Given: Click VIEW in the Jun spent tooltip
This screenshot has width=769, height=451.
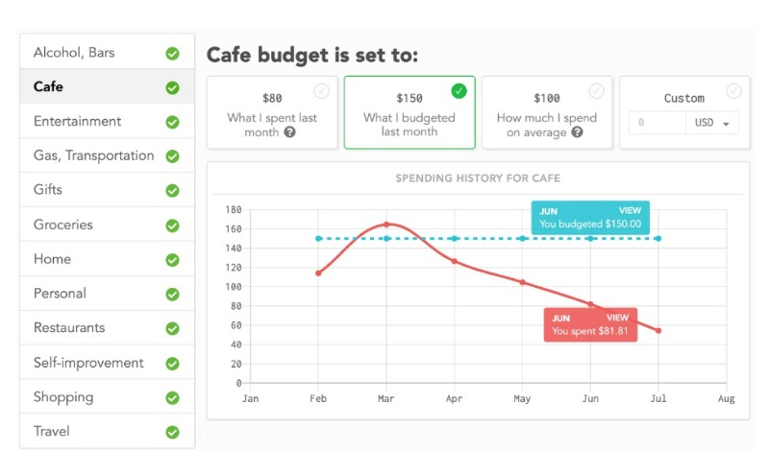Looking at the screenshot, I should point(616,318).
